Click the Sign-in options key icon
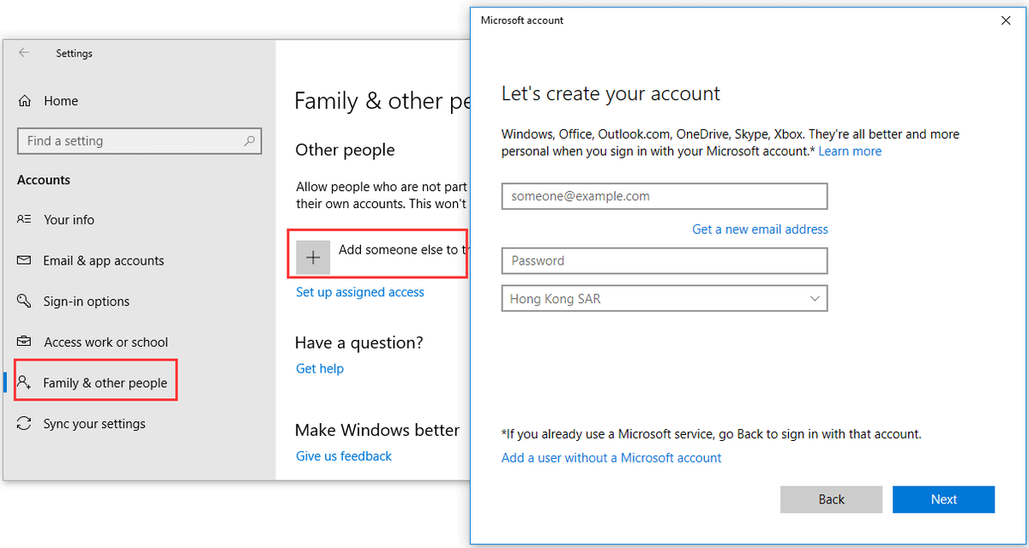The height and width of the screenshot is (548, 1029). [x=24, y=301]
